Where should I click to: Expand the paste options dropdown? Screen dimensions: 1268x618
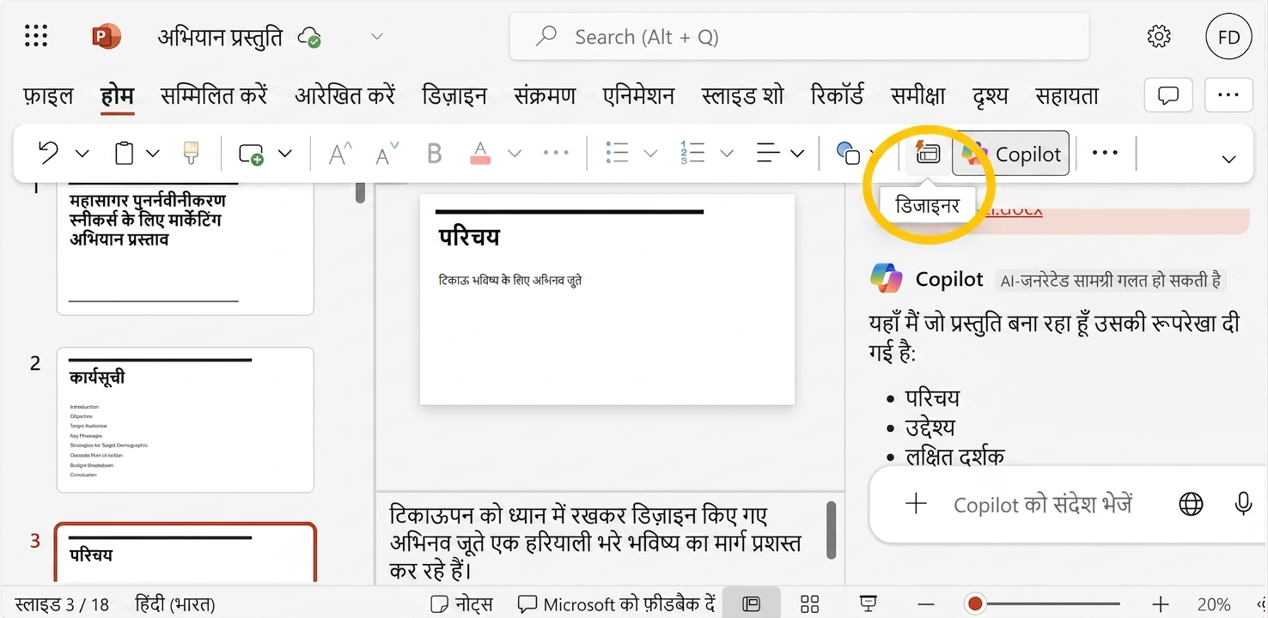point(152,154)
